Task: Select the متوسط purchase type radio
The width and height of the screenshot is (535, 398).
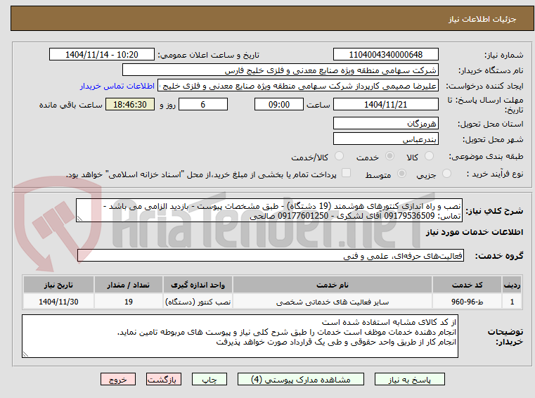Action: [x=402, y=174]
